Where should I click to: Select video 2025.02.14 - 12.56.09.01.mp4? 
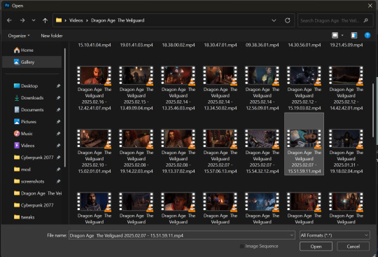coord(262,88)
